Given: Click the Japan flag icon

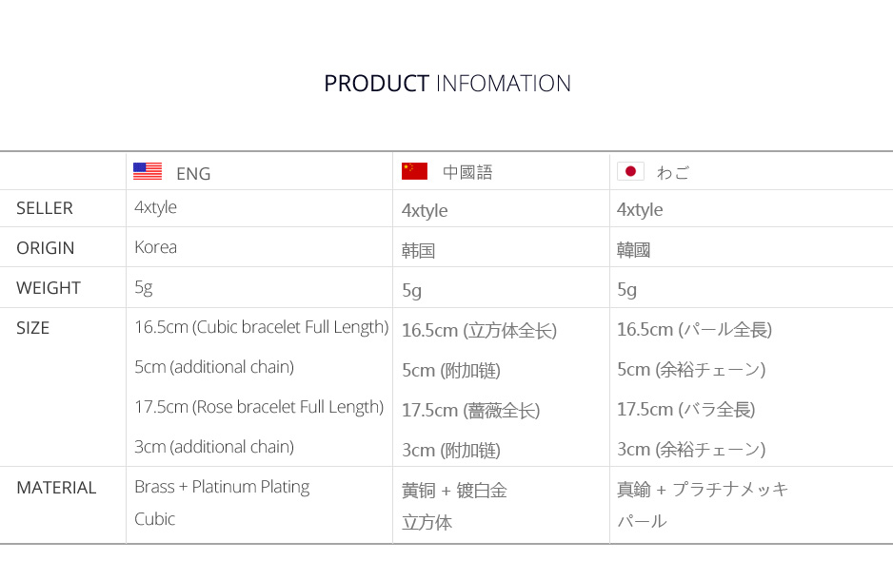Looking at the screenshot, I should pos(630,171).
